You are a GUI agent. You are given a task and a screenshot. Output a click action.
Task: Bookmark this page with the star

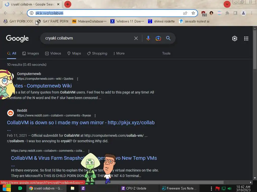[x=193, y=13]
